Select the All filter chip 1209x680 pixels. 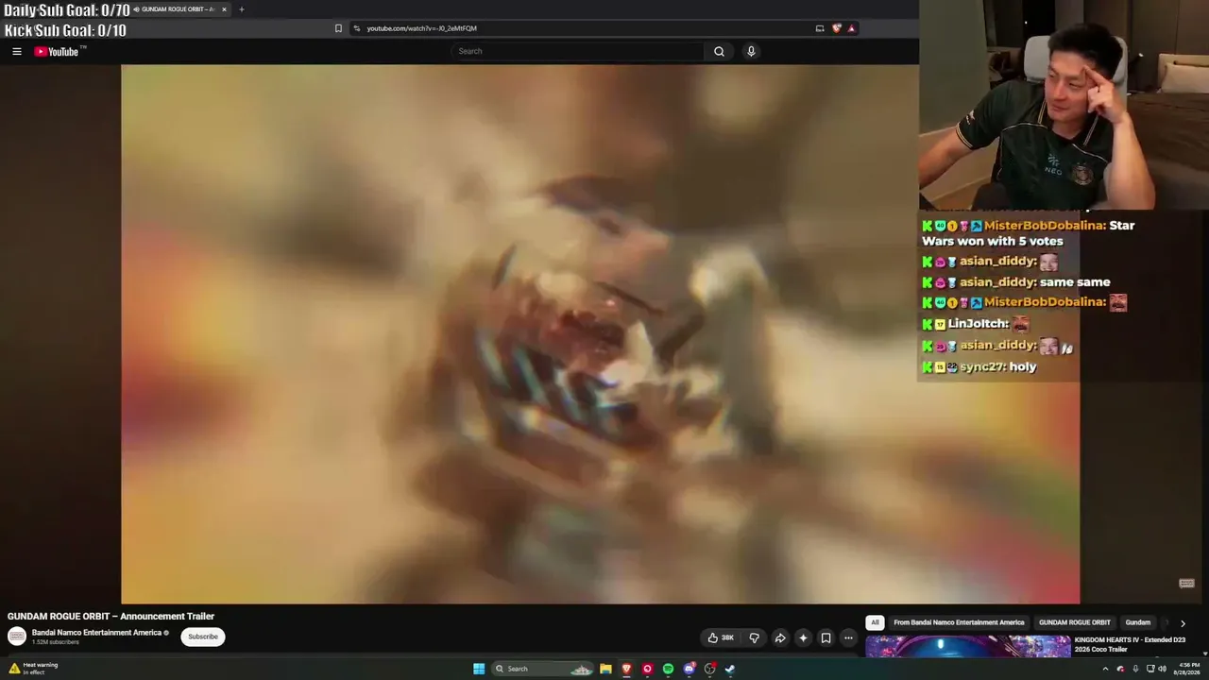click(875, 622)
